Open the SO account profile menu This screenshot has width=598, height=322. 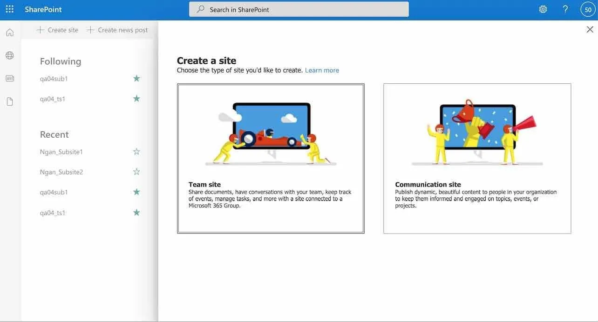tap(588, 9)
